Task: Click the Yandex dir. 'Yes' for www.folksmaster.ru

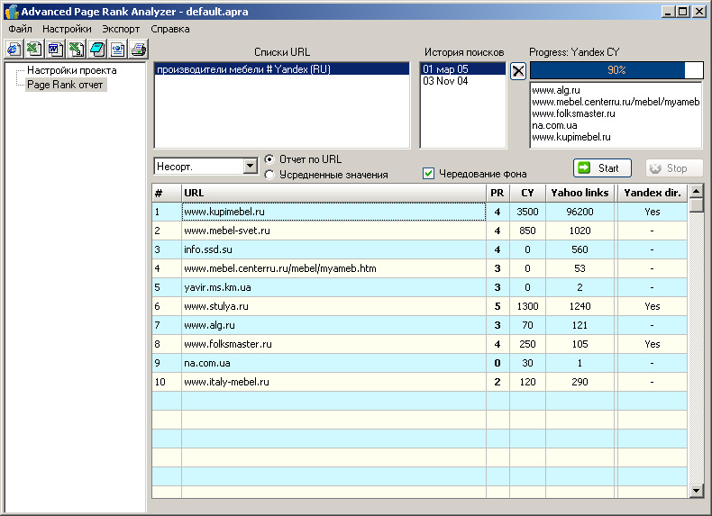Action: (x=652, y=344)
